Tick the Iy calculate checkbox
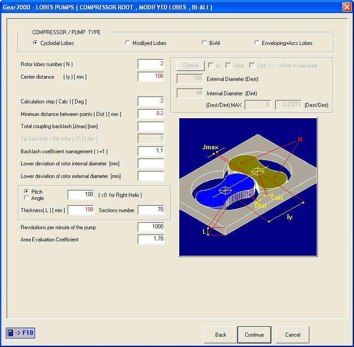Image resolution: width=354 pixels, height=347 pixels. (211, 65)
